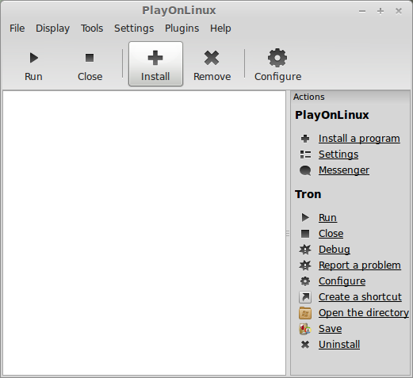Click the bug icon beside Report a problem
Image resolution: width=413 pixels, height=378 pixels.
pos(305,265)
